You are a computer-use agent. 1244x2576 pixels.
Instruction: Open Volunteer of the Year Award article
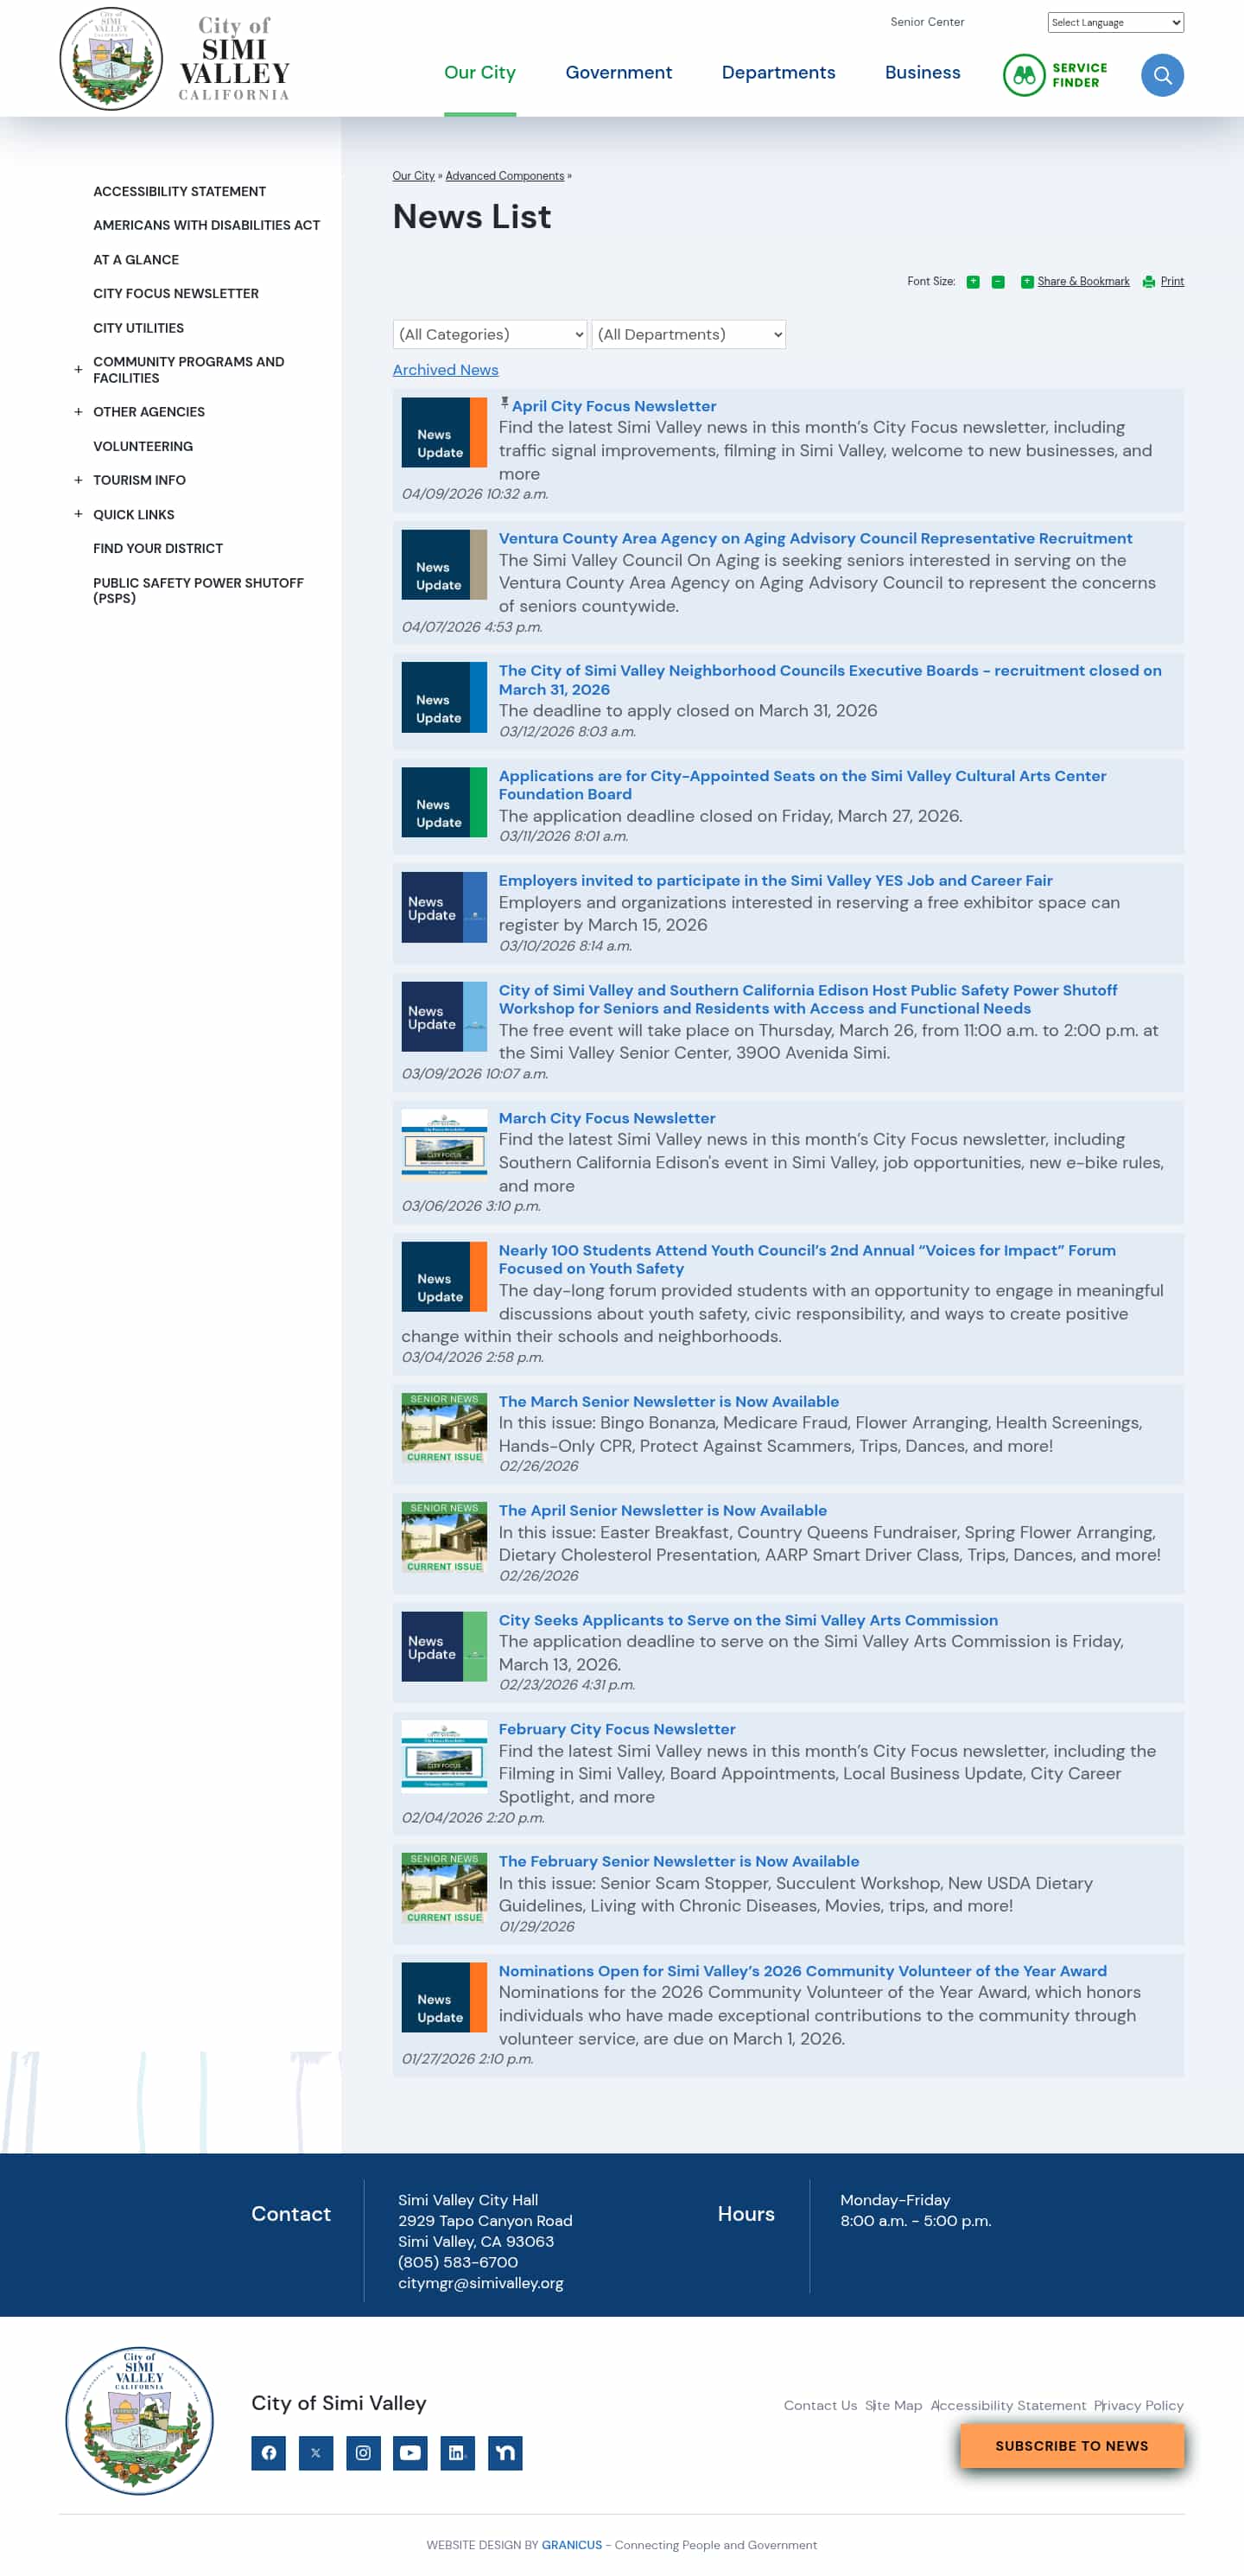coord(802,1971)
